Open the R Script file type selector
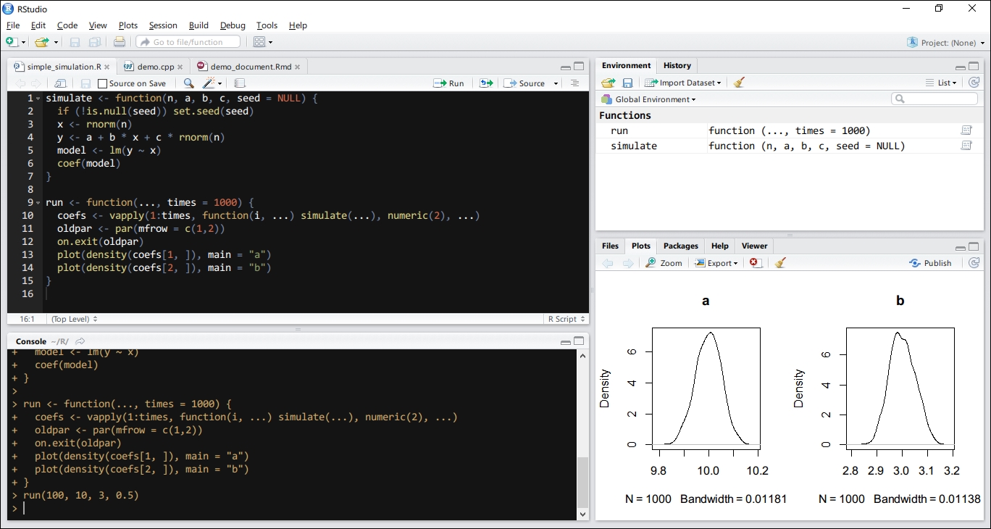Viewport: 991px width, 529px height. point(565,319)
